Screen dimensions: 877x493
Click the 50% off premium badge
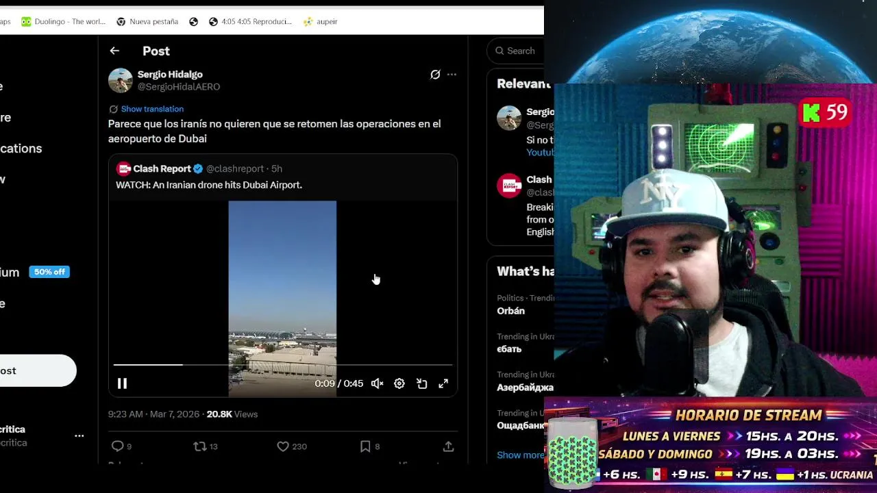[49, 272]
